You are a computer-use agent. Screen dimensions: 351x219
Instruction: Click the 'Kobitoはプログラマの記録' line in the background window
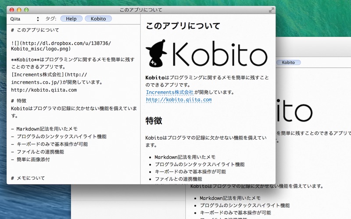(x=257, y=186)
